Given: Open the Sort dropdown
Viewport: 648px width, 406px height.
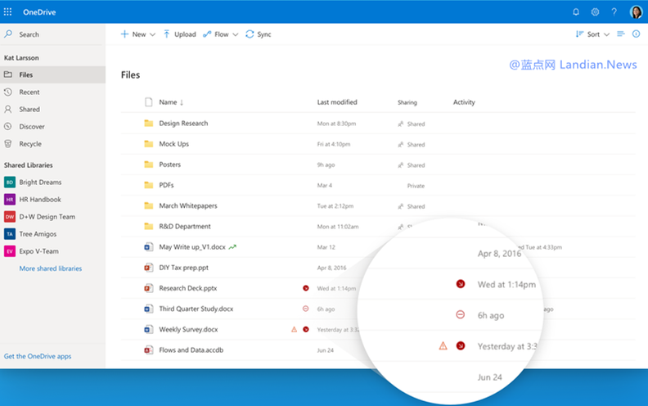Looking at the screenshot, I should tap(592, 34).
